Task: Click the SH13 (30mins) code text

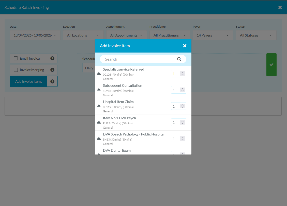Action: click(117, 140)
